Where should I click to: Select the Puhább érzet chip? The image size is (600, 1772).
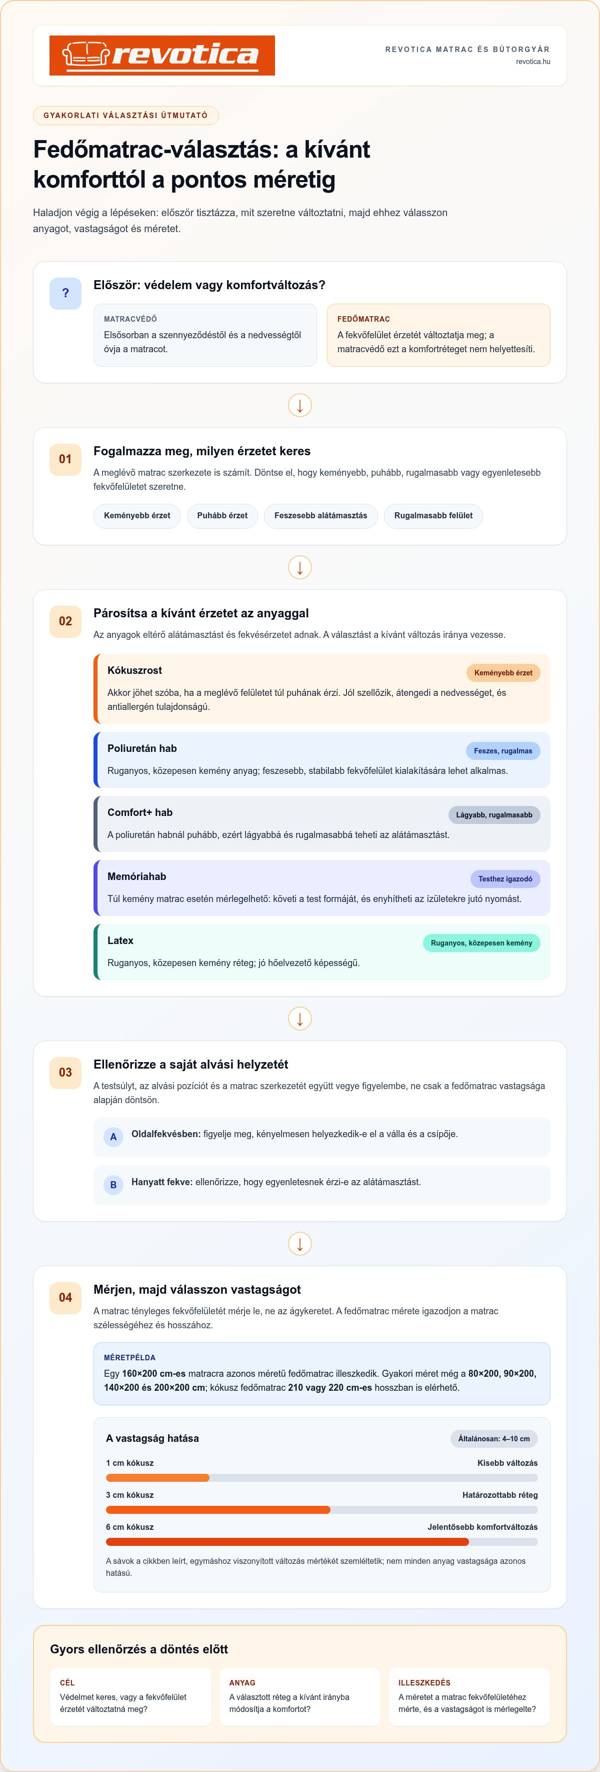point(222,516)
